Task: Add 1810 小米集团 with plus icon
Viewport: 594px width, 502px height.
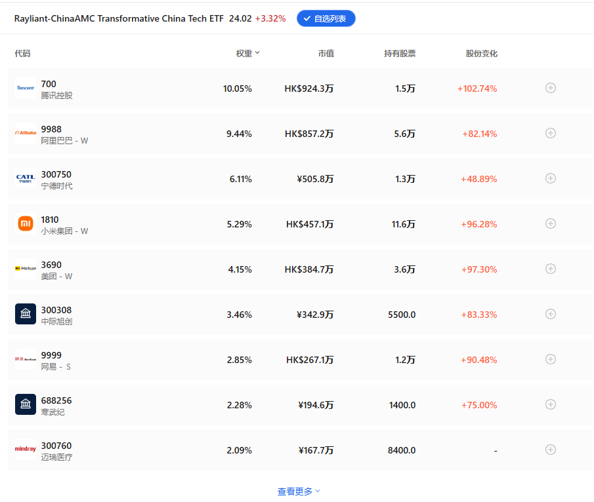Action: 551,223
